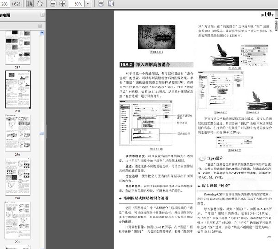Activate the hand pan tool
Image resolution: width=278 pixels, height=249 pixels.
pyautogui.click(x=40, y=4)
